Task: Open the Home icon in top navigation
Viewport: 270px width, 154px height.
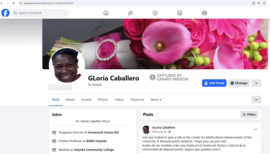Action: [x=106, y=13]
